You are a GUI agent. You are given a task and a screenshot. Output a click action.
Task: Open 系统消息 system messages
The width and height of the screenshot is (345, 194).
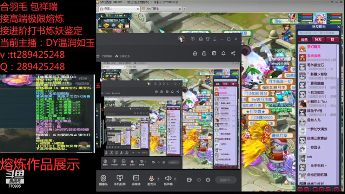coord(317,58)
